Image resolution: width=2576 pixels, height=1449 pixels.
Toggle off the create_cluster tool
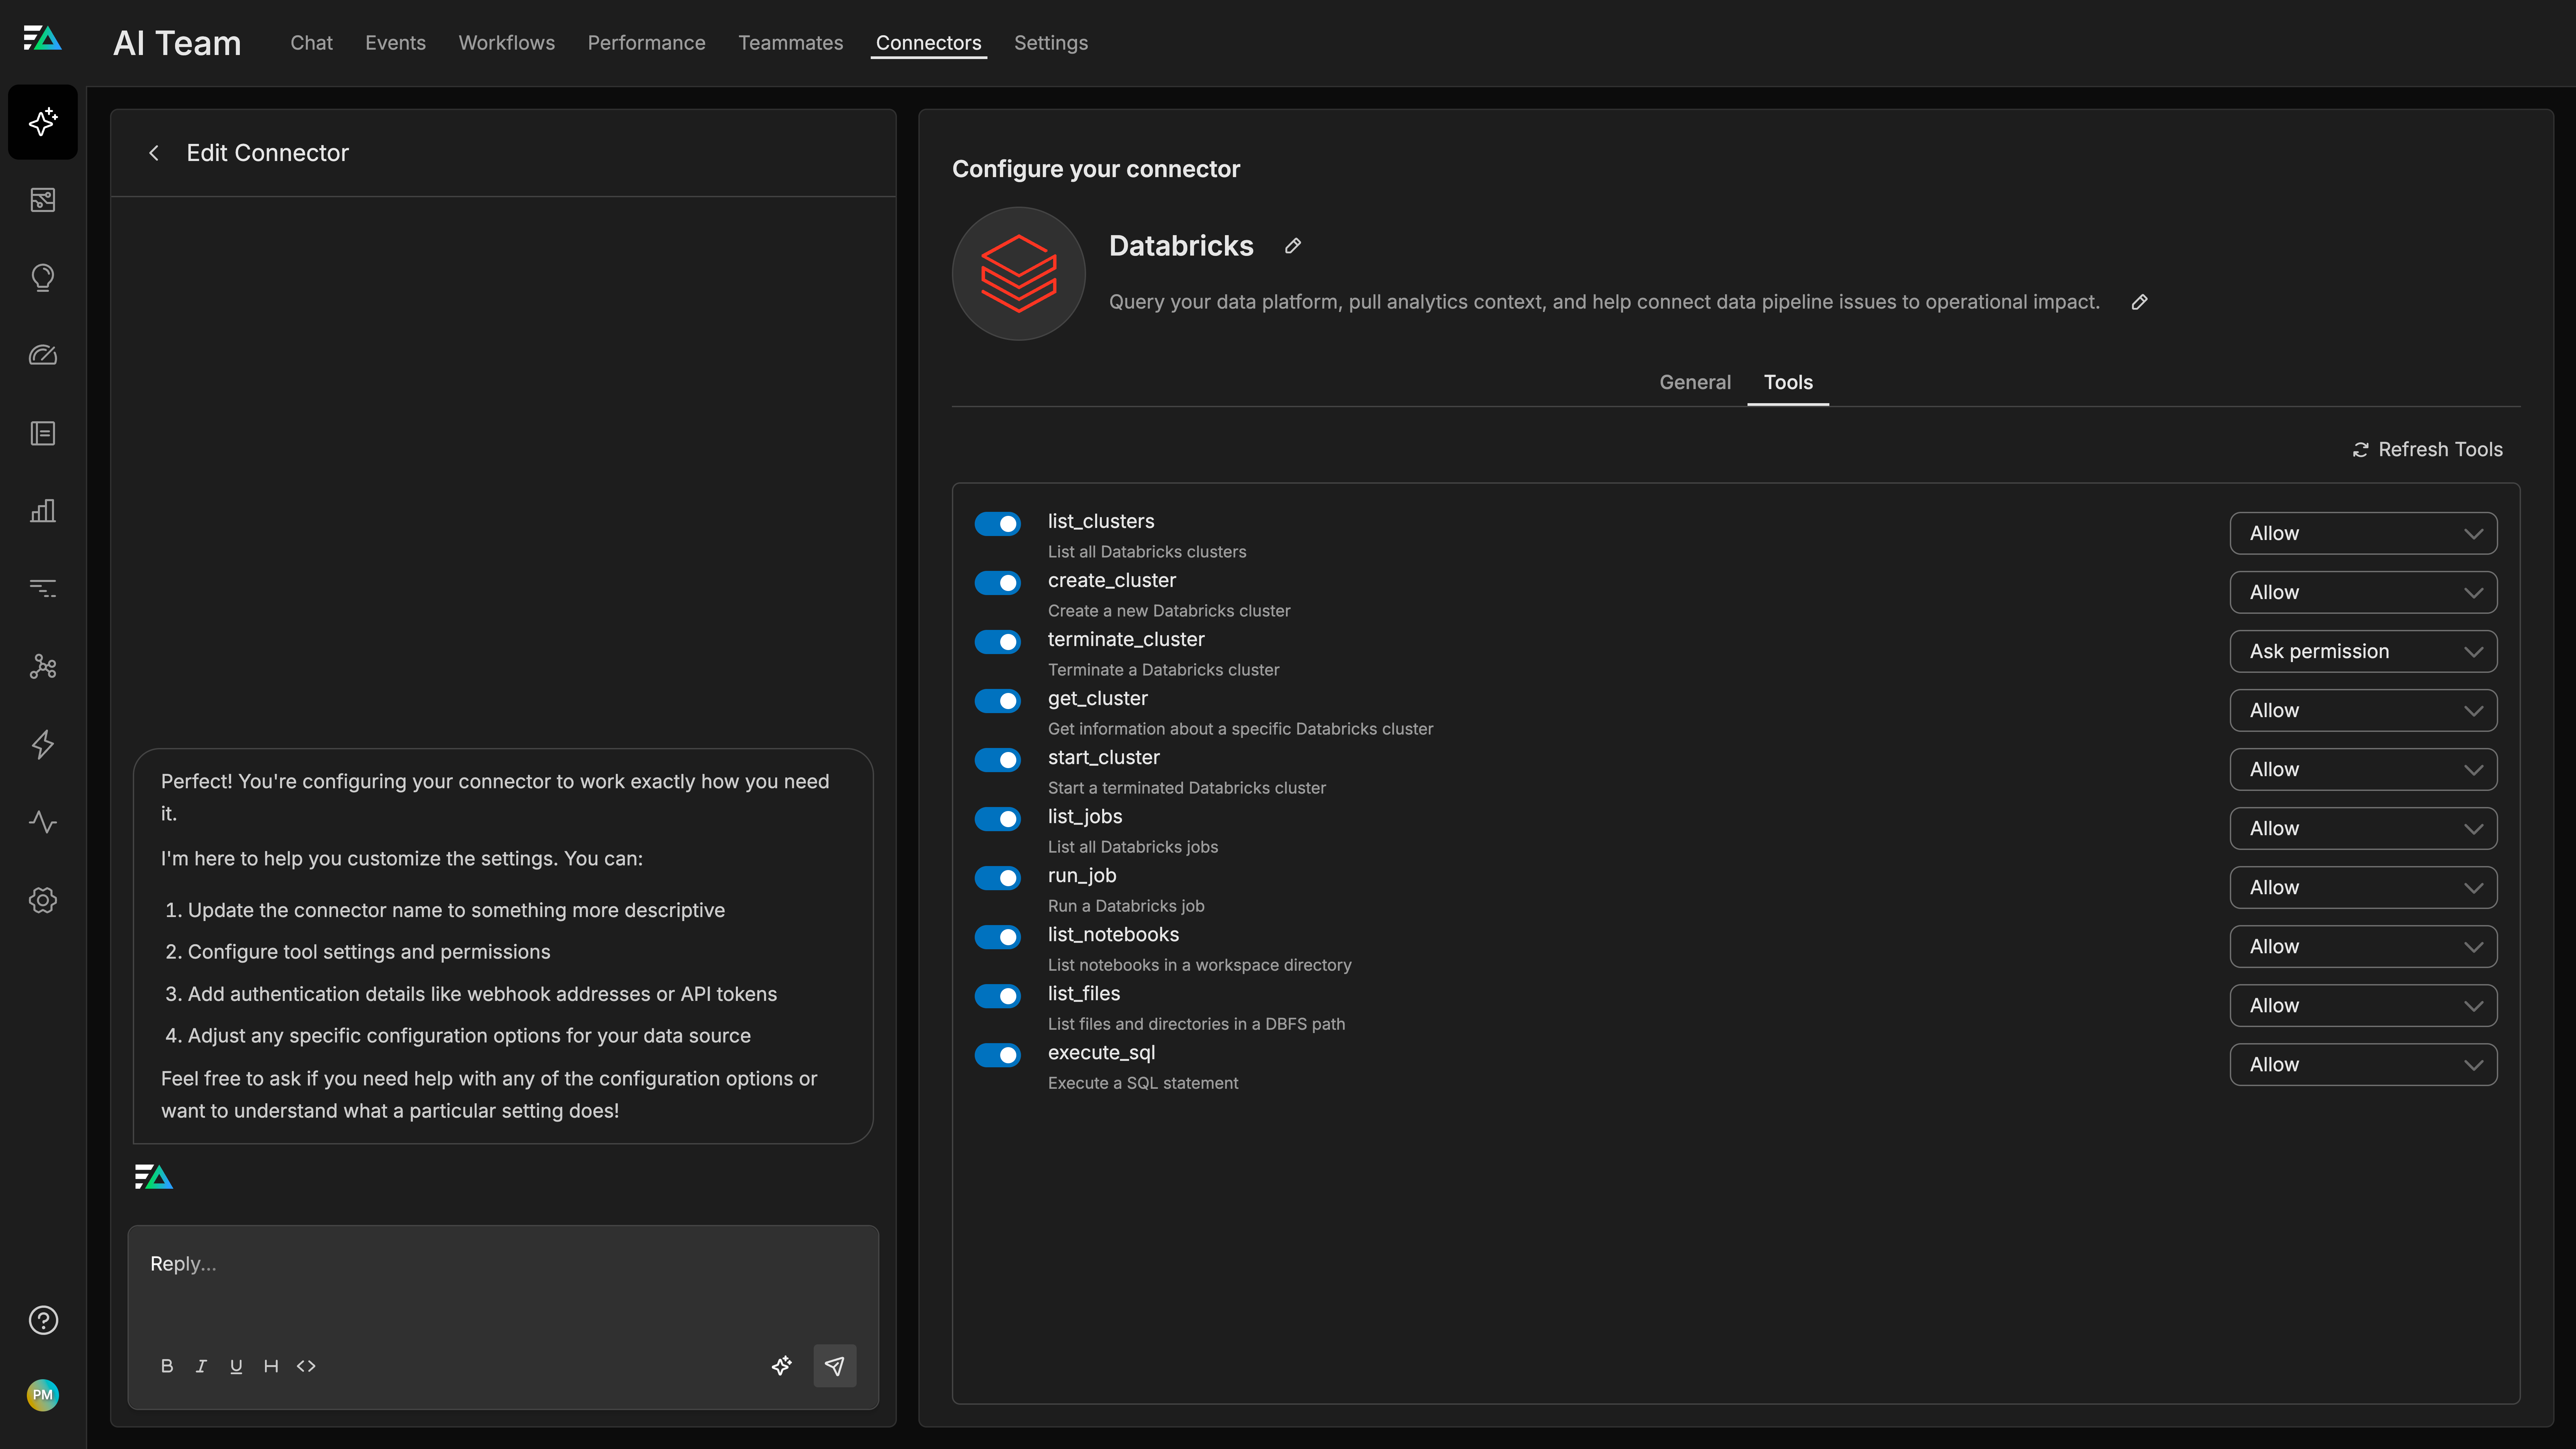coord(998,583)
